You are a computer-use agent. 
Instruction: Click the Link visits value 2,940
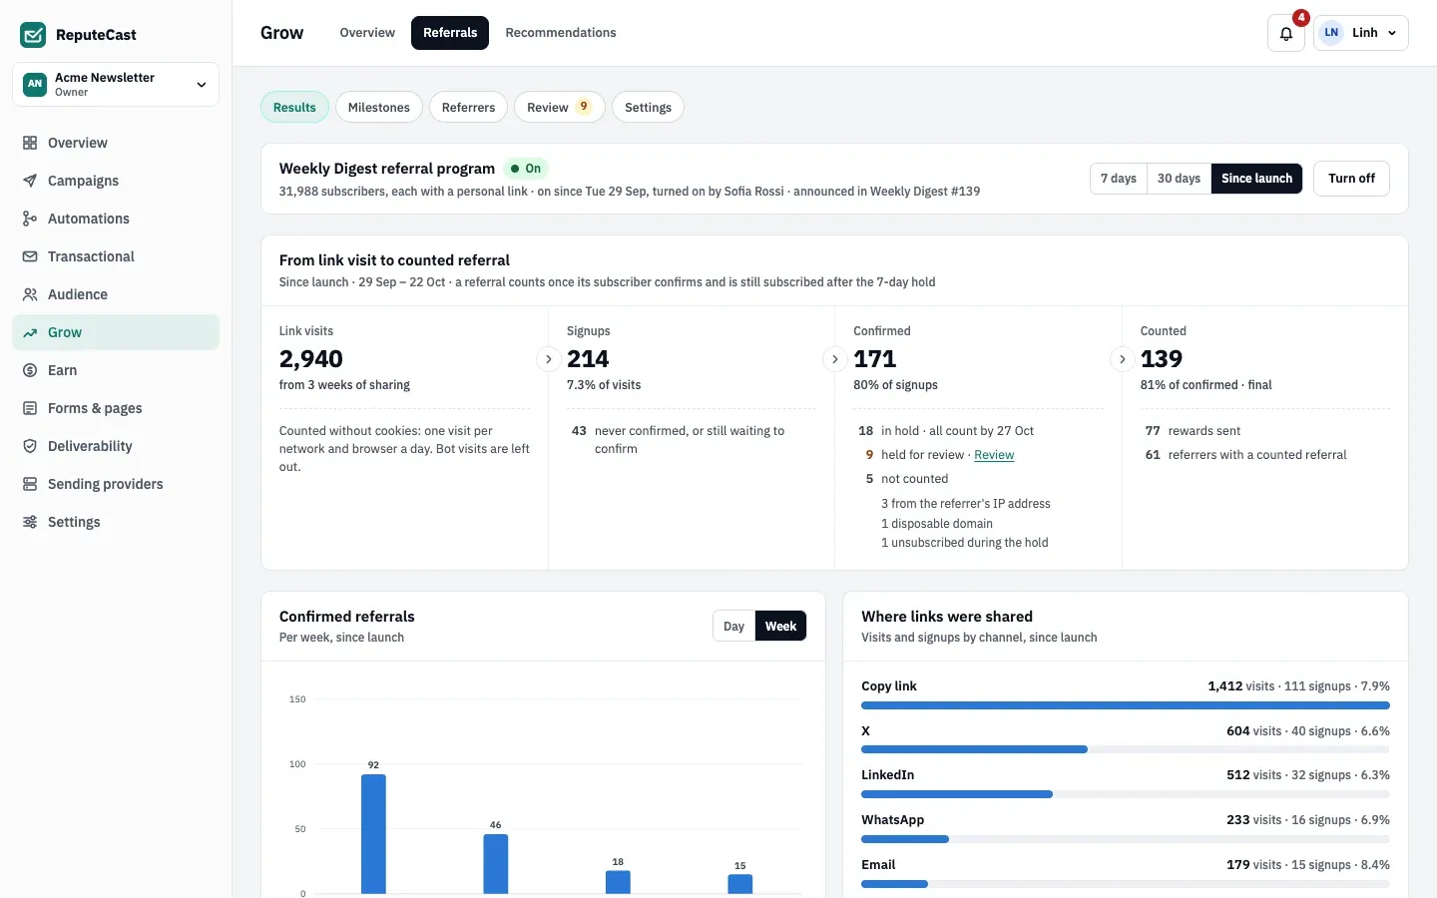coord(311,359)
